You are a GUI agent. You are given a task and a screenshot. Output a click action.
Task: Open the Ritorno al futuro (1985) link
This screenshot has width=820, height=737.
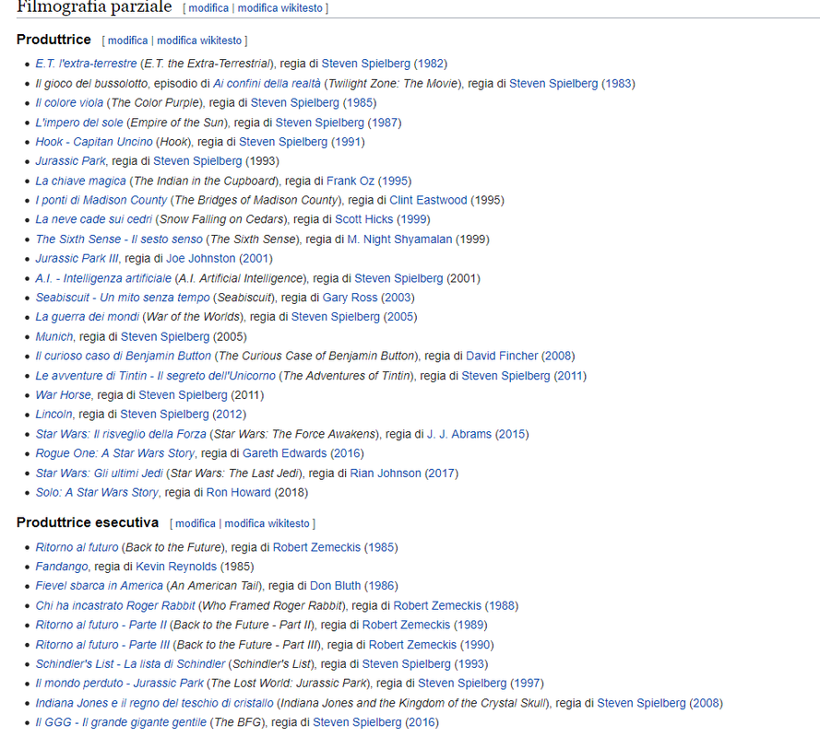(x=77, y=548)
